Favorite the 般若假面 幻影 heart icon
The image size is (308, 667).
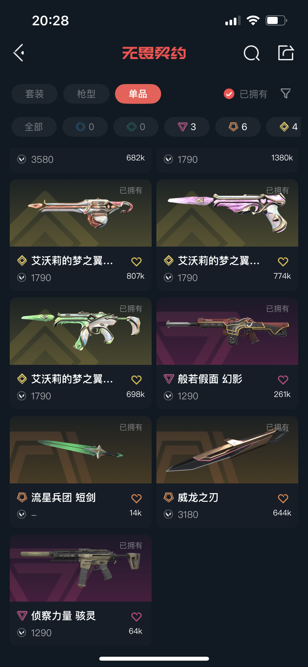283,380
